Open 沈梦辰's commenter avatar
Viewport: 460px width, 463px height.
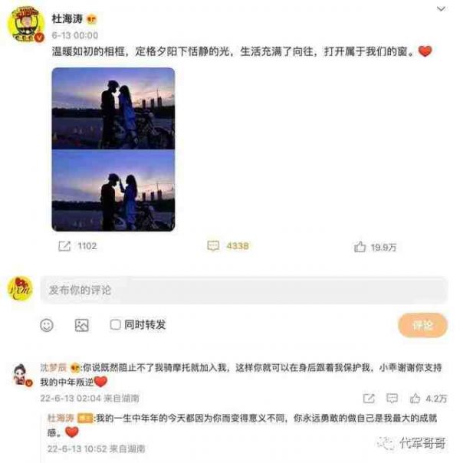(x=22, y=375)
